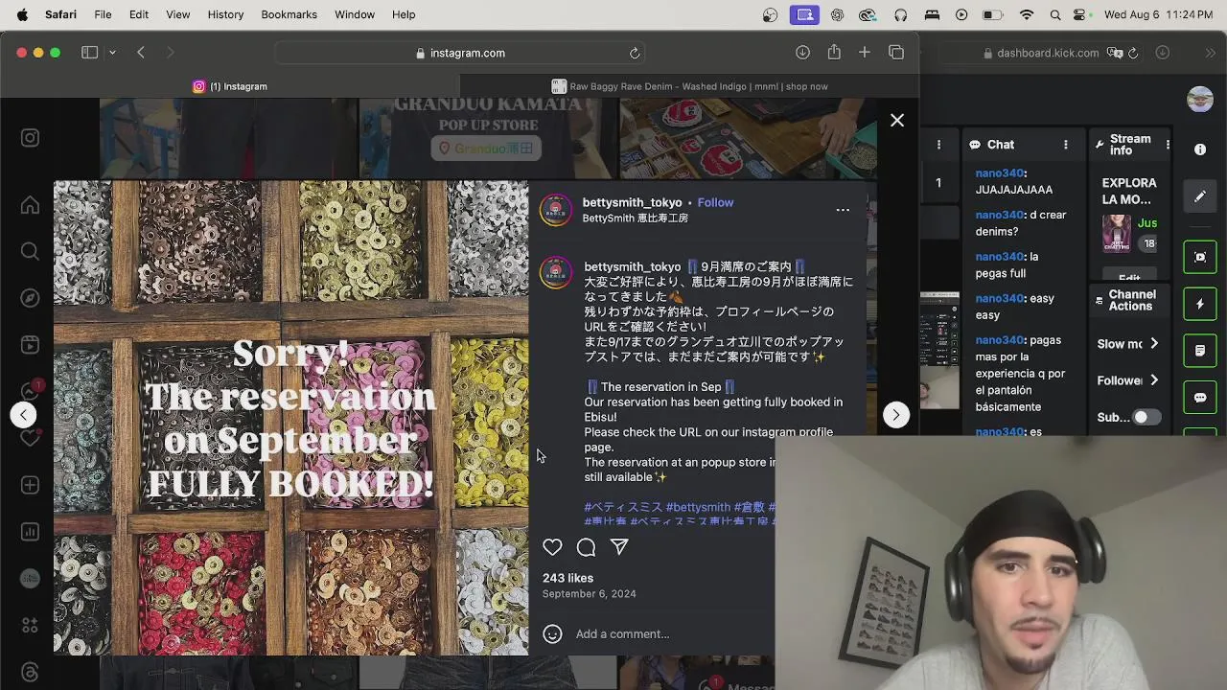1227x690 pixels.
Task: Open Safari sidebar dropdown chevron
Action: point(112,53)
